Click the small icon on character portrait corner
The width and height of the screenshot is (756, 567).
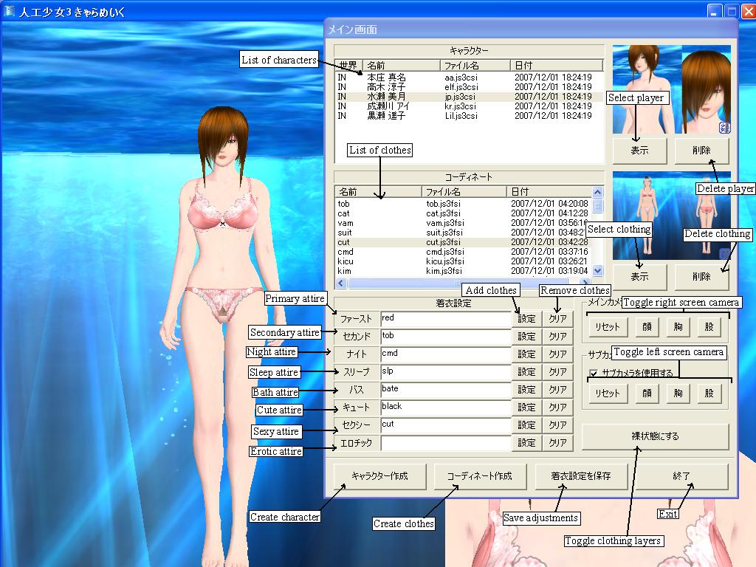point(724,128)
